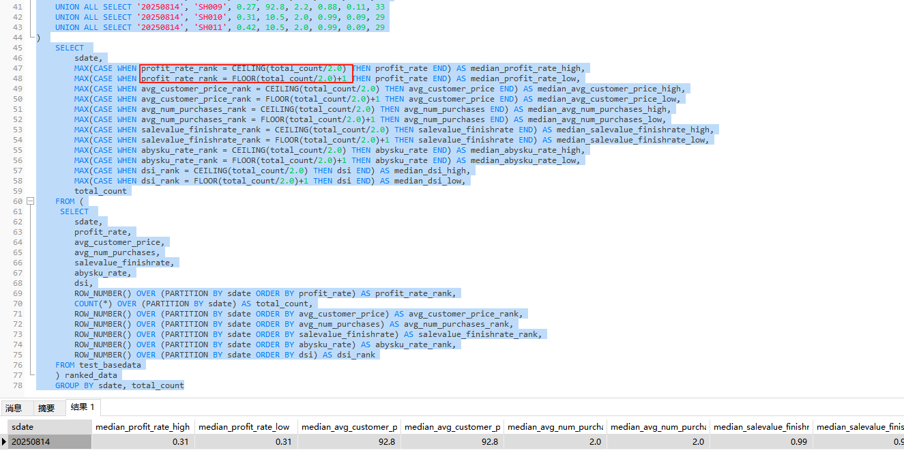
Task: Open the 摘要 tab
Action: [46, 408]
